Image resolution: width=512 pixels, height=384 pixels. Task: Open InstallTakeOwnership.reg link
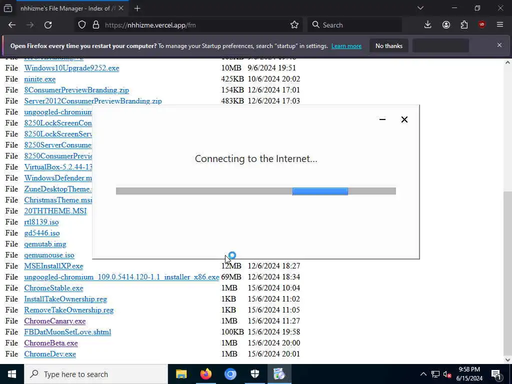65,299
